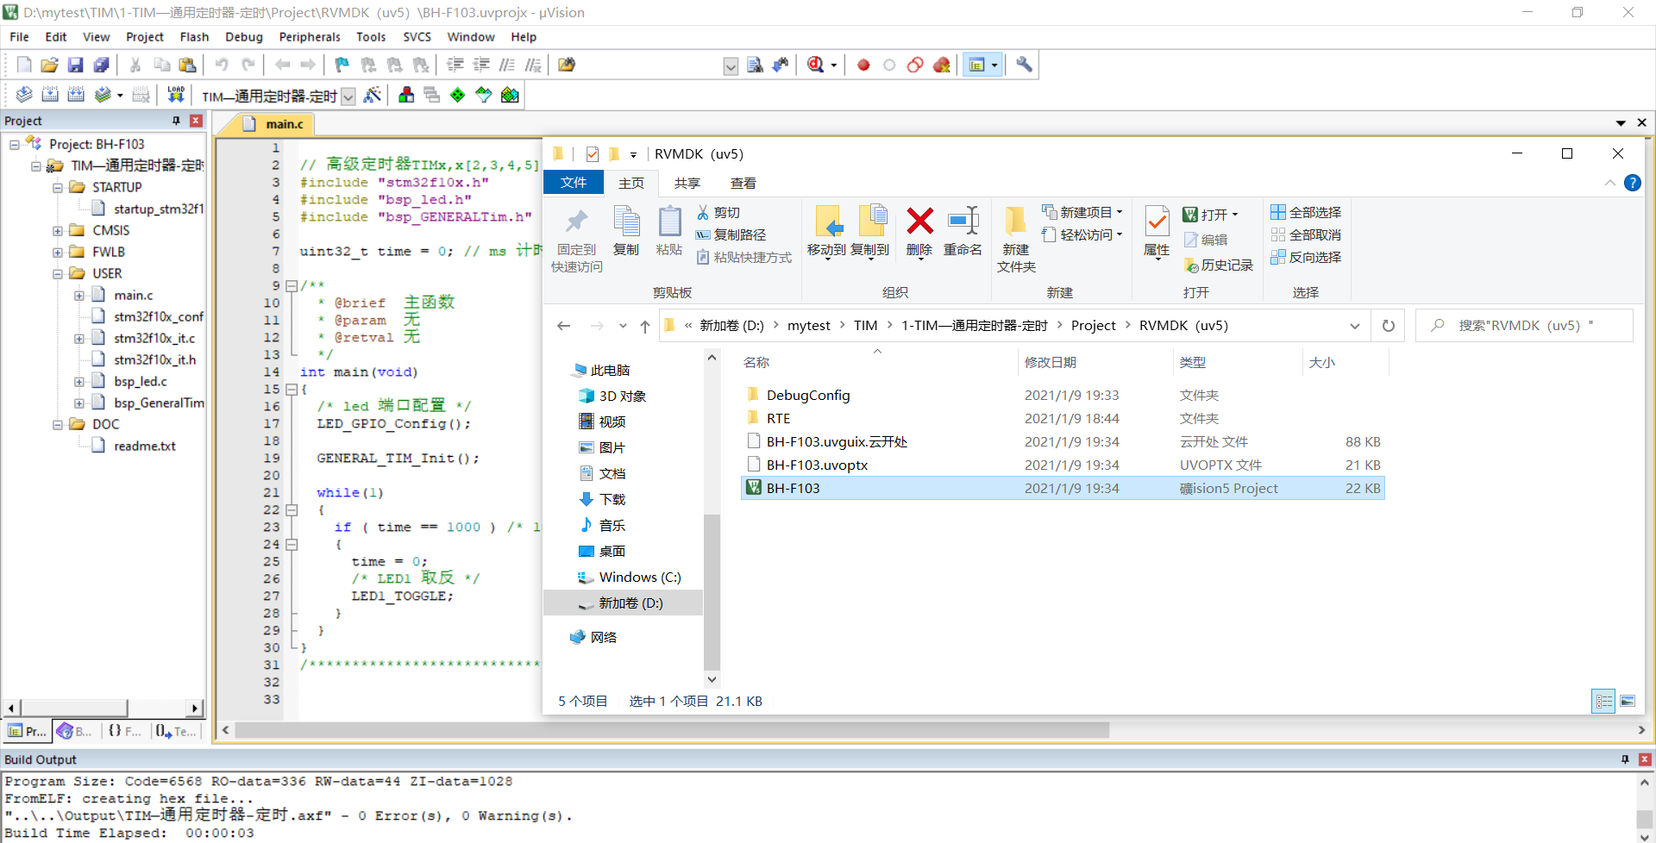Expand the FWLB folder node
This screenshot has height=843, width=1656.
click(57, 252)
